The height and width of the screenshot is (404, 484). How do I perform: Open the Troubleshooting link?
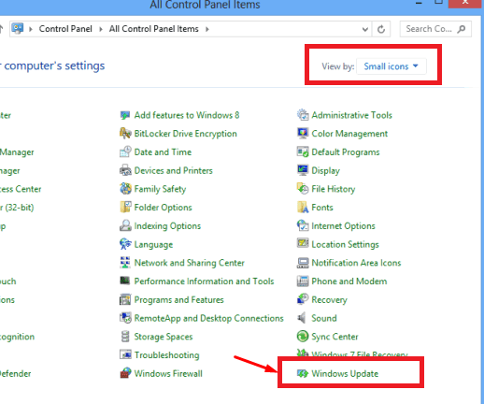(x=167, y=355)
